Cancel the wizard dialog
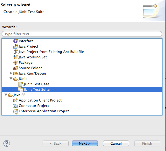 (116, 143)
